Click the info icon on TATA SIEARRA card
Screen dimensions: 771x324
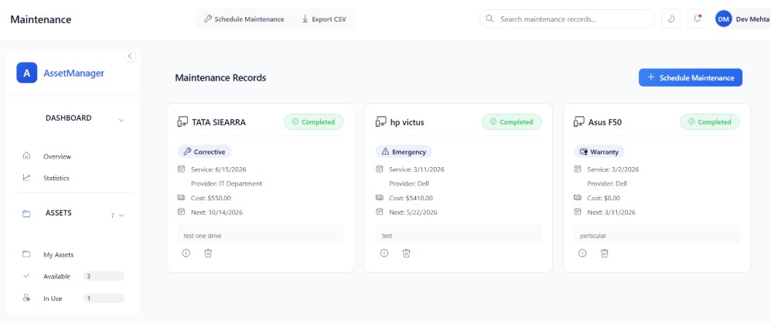click(186, 253)
